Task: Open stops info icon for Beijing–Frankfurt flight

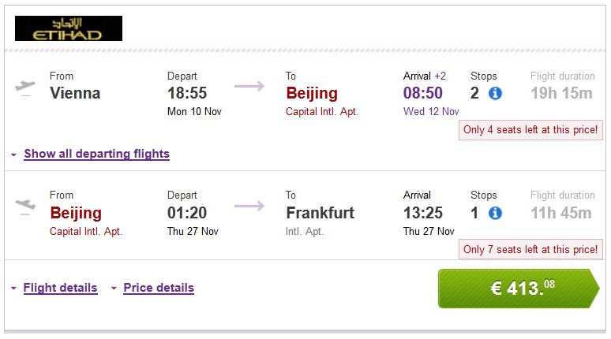Action: pyautogui.click(x=495, y=213)
